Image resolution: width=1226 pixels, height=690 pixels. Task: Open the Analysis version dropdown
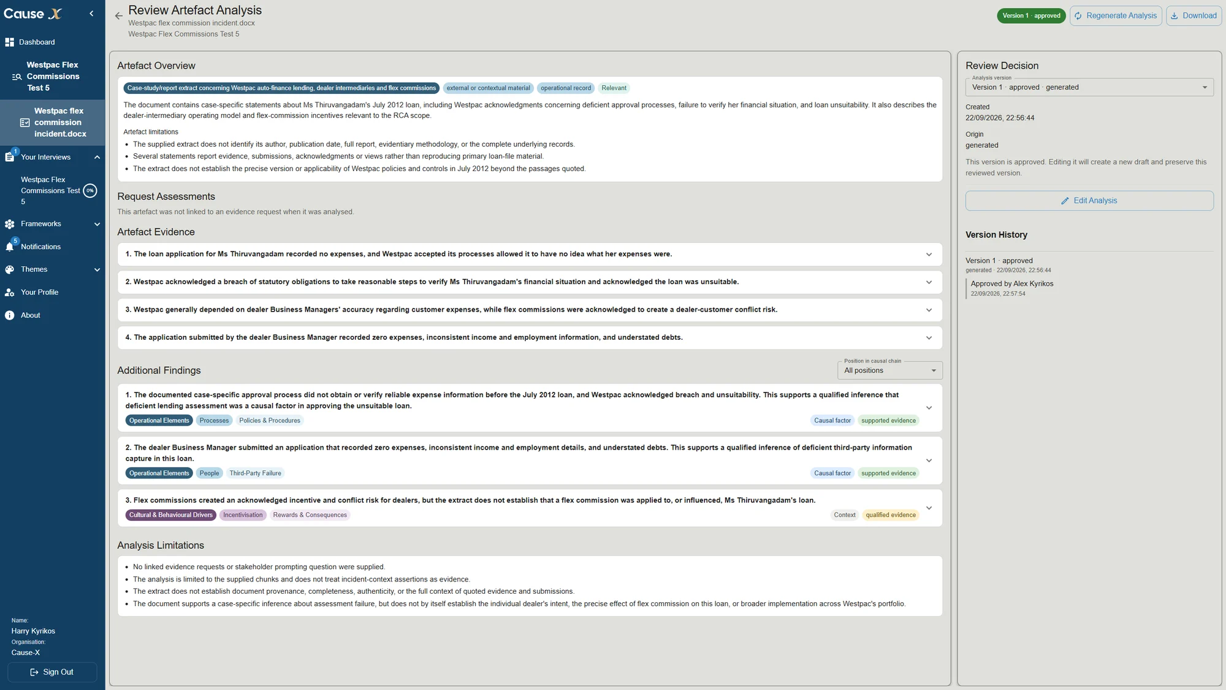1089,87
